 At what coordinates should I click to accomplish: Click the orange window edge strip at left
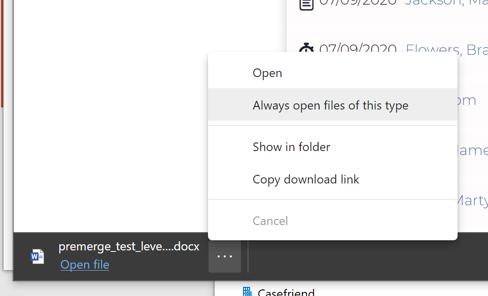2,54
